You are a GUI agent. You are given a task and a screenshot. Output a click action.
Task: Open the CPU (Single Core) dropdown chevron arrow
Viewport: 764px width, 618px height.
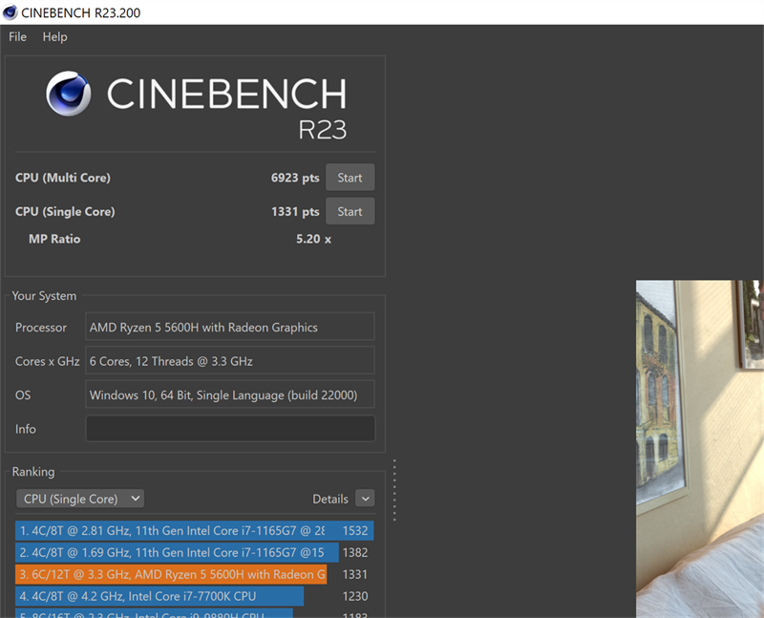(x=137, y=498)
